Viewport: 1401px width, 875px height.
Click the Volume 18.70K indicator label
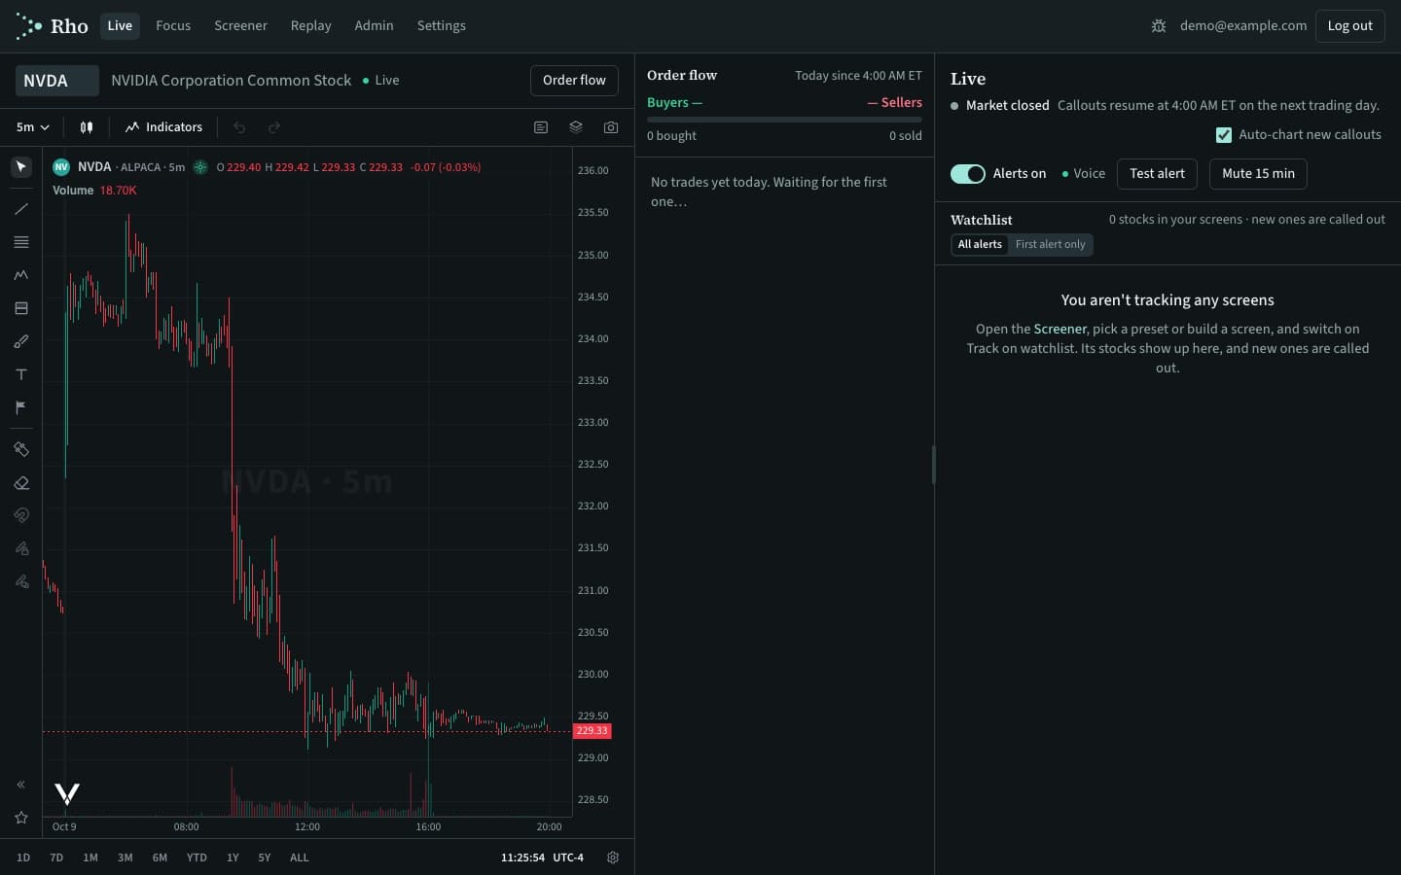pyautogui.click(x=94, y=191)
